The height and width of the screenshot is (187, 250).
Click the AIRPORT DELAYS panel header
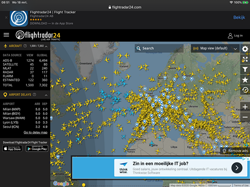(x=25, y=95)
